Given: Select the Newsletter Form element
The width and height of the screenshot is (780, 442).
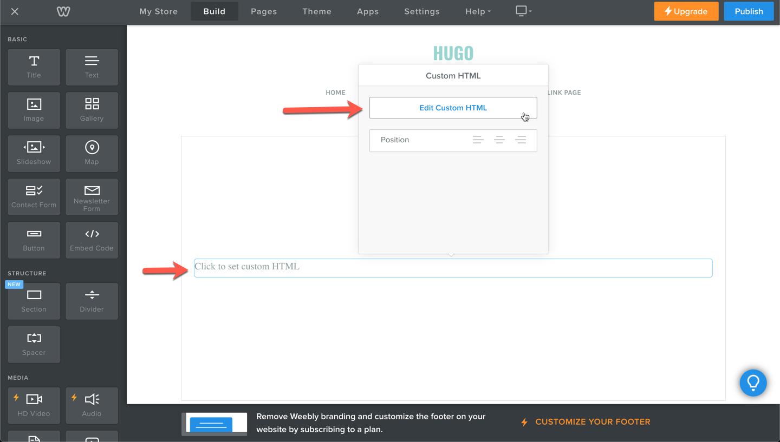Looking at the screenshot, I should [92, 197].
